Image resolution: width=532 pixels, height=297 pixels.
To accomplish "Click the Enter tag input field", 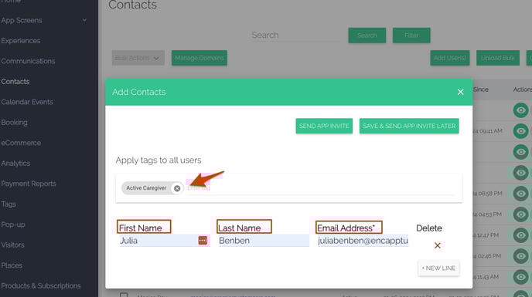I will pos(321,188).
